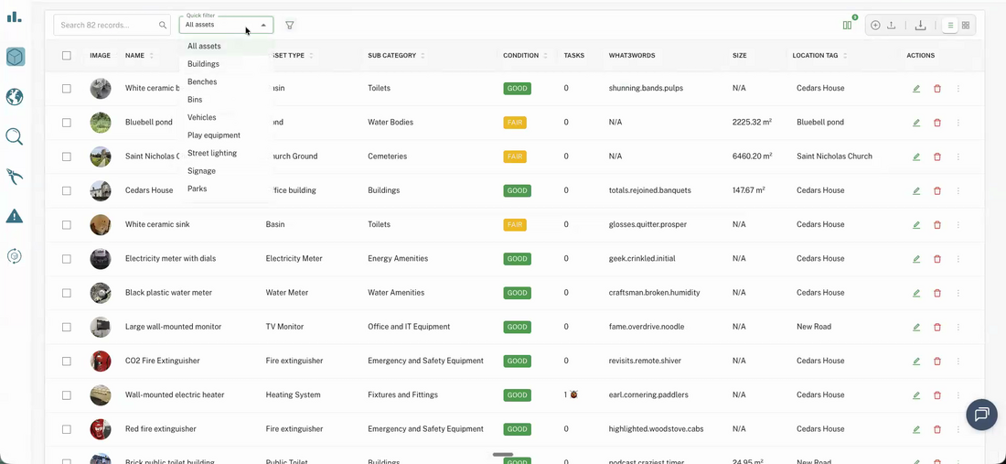The height and width of the screenshot is (464, 1006).
Task: Click the Black plastic water meter name
Action: tap(169, 293)
